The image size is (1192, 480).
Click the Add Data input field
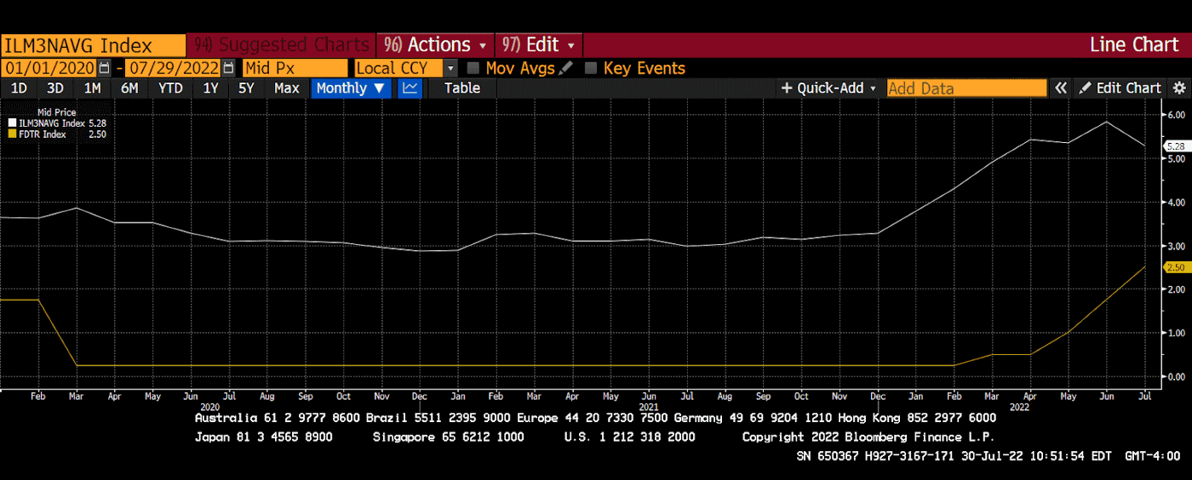[x=966, y=88]
